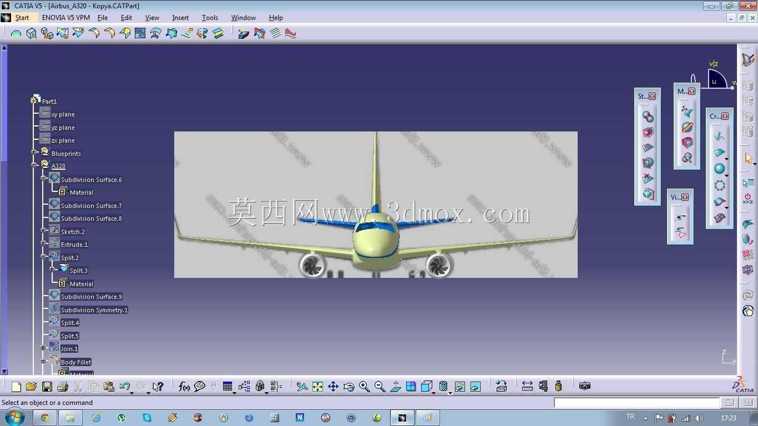
Task: Save the part with the floppy disk icon
Action: pyautogui.click(x=47, y=387)
